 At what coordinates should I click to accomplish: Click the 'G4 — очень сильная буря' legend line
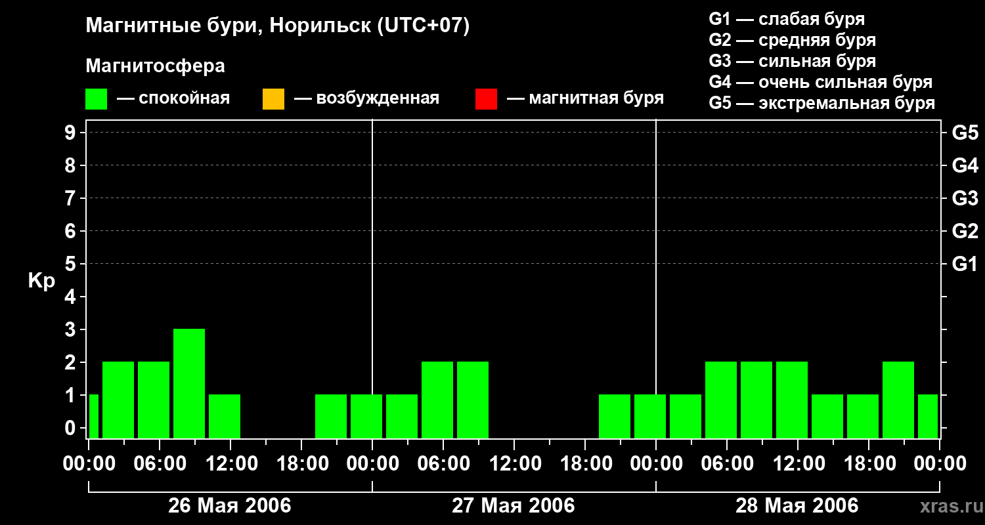click(821, 82)
